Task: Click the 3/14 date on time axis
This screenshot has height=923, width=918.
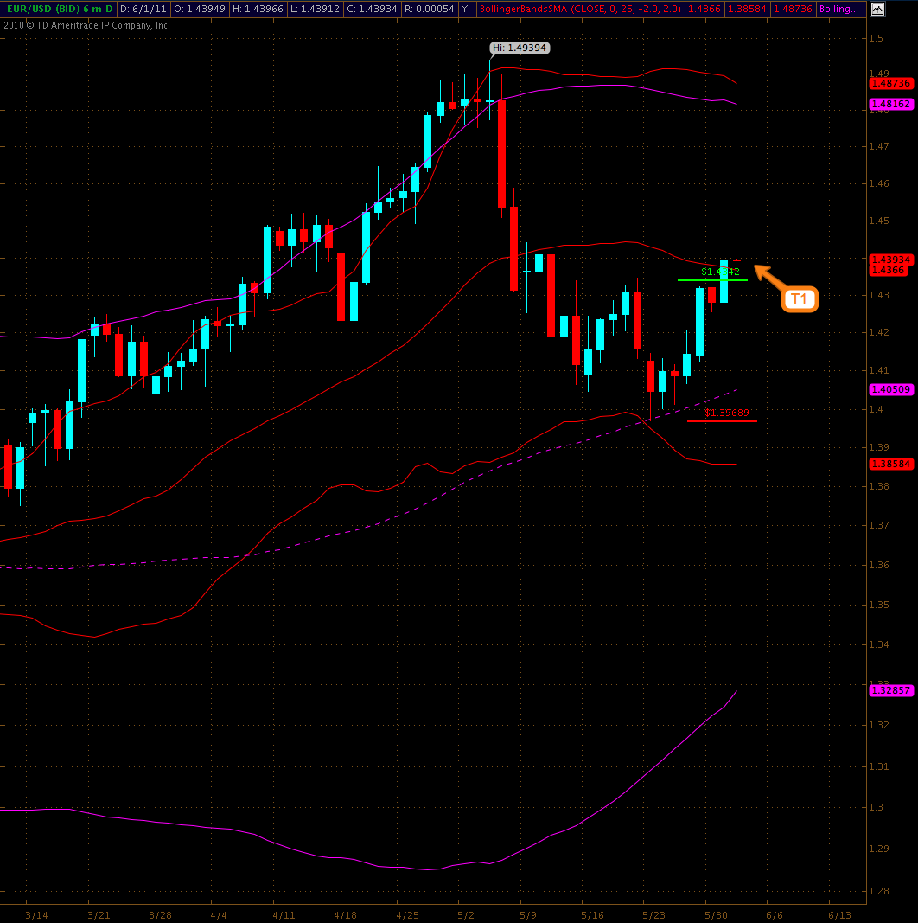Action: [x=36, y=914]
